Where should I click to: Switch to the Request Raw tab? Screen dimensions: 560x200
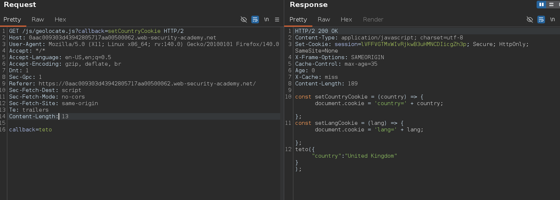[38, 19]
